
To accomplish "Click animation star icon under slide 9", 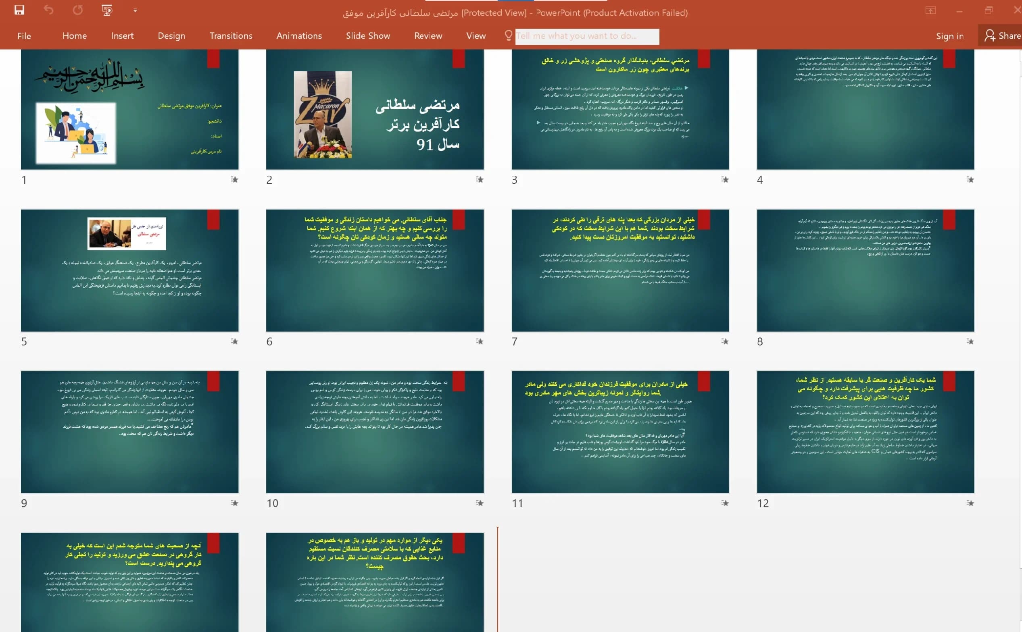I will click(235, 503).
